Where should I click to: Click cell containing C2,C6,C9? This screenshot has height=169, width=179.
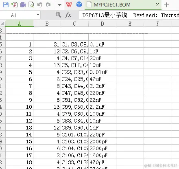point(74,51)
